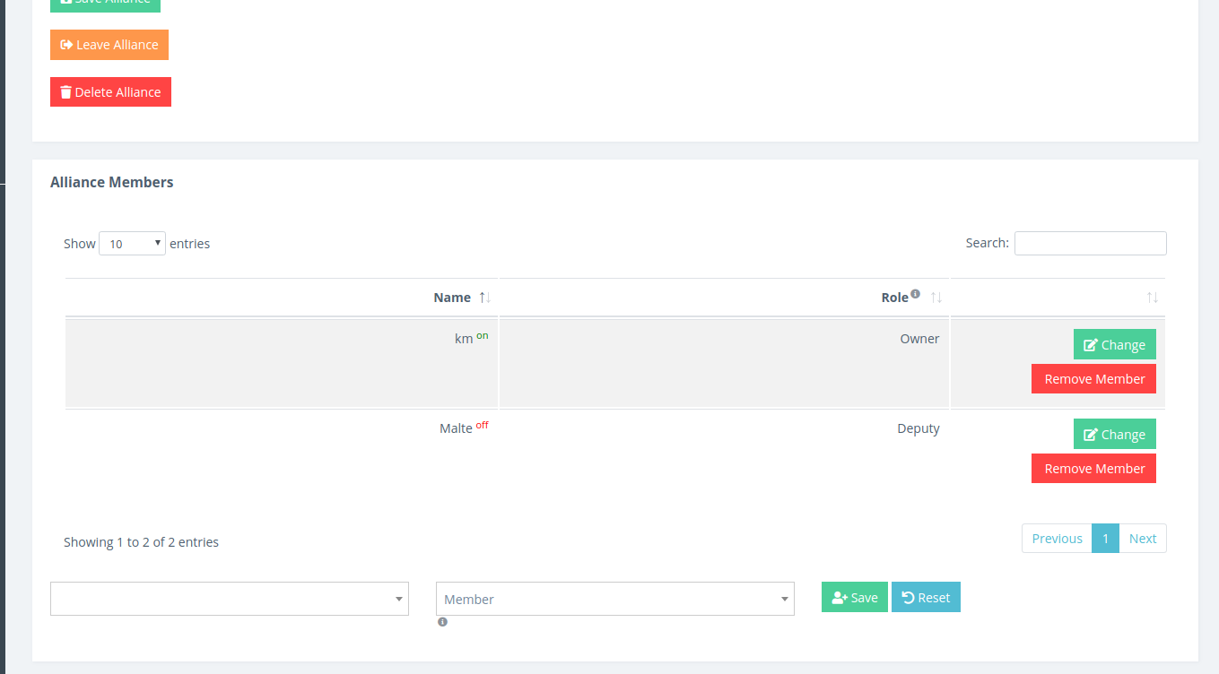The height and width of the screenshot is (674, 1219).
Task: Click the Leave Alliance button
Action: coord(109,45)
